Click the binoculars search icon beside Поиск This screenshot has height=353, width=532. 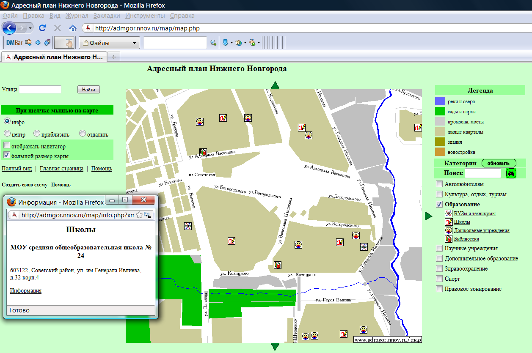(x=511, y=173)
